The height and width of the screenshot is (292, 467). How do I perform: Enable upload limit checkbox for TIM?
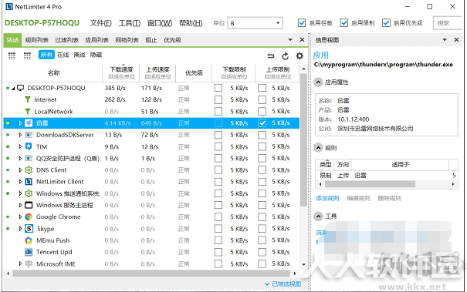pos(262,146)
